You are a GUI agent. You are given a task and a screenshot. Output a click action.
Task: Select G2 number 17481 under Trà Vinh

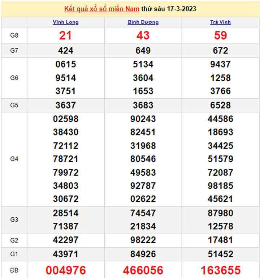[x=220, y=240]
